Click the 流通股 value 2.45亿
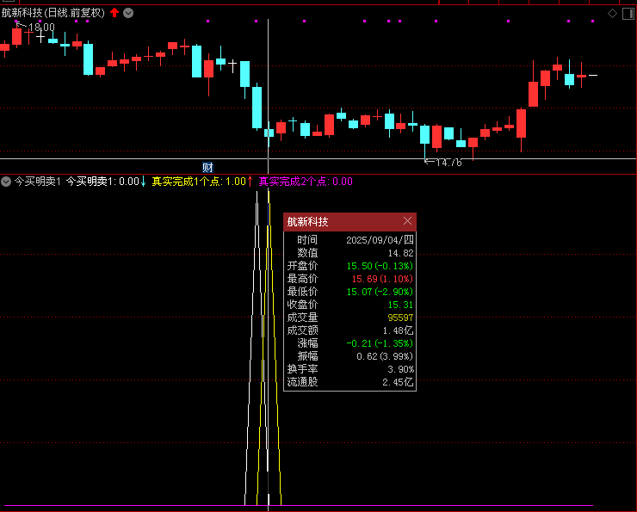The image size is (637, 512). point(398,382)
